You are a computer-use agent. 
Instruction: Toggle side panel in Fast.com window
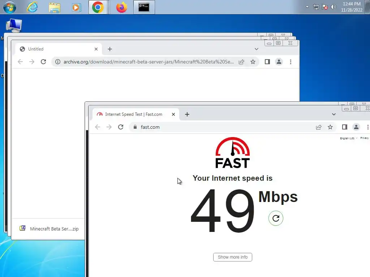[x=344, y=127]
